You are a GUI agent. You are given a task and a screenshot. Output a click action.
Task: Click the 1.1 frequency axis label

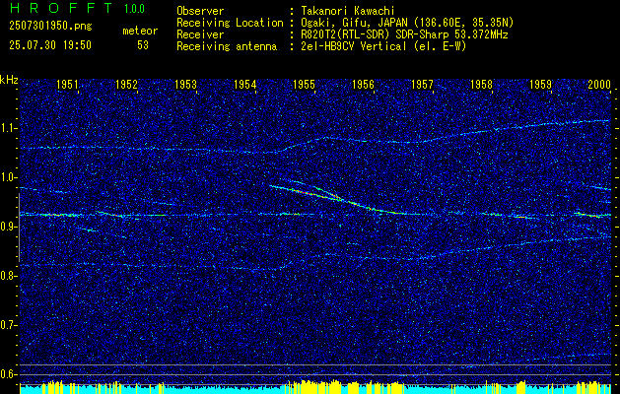coord(7,128)
